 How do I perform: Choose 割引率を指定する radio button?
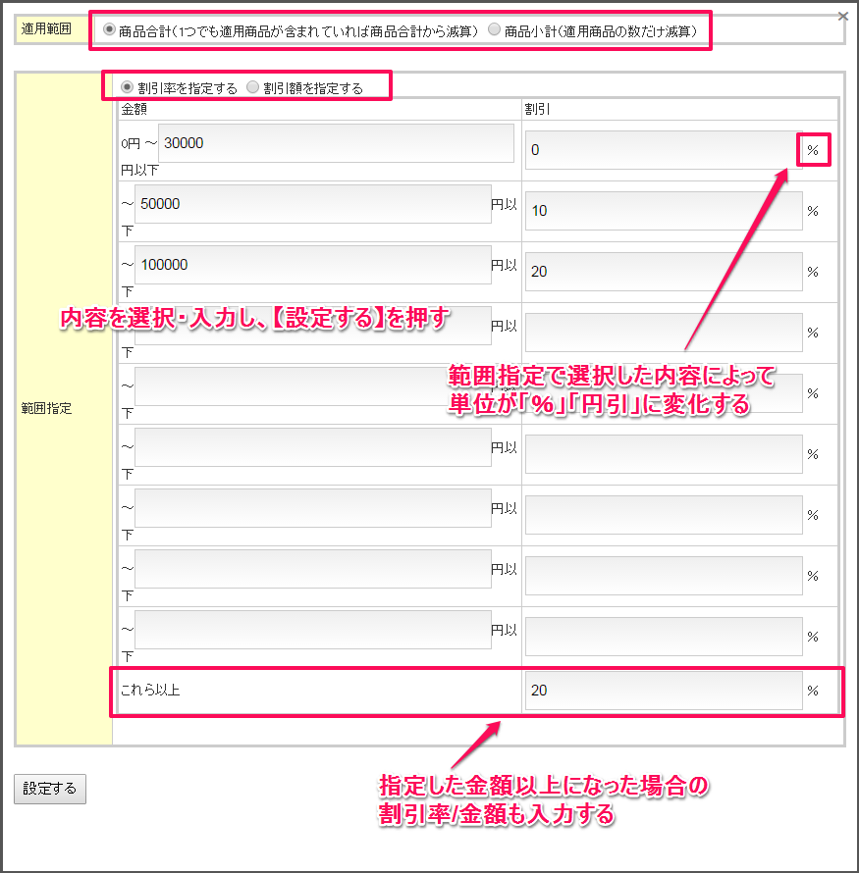128,87
